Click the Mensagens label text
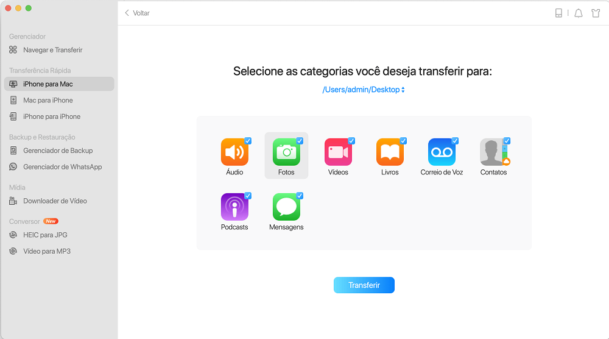The image size is (609, 339). click(286, 227)
